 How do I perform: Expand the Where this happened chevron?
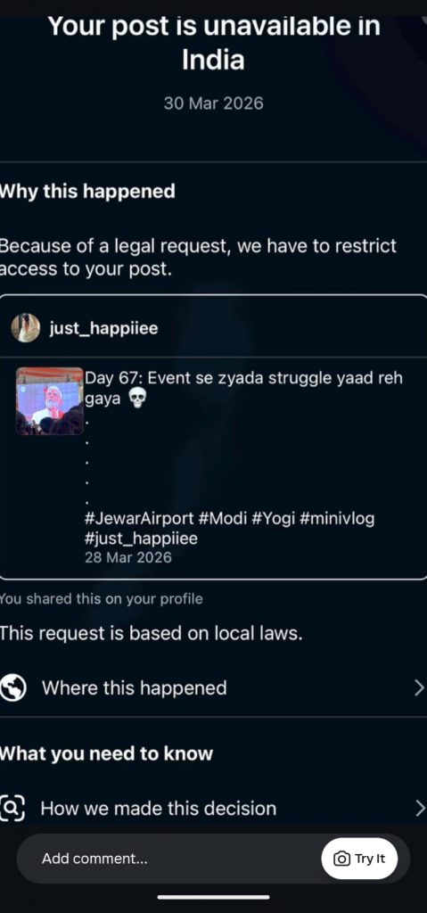click(x=420, y=688)
